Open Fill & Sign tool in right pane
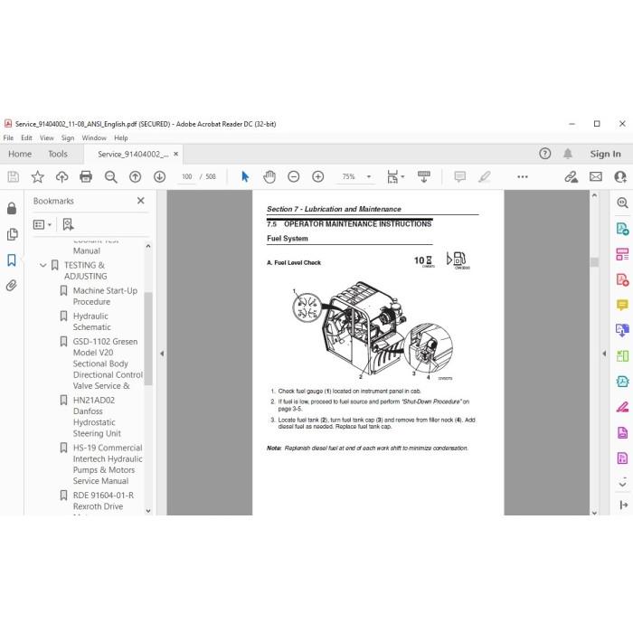Image resolution: width=633 pixels, height=633 pixels. (x=622, y=407)
